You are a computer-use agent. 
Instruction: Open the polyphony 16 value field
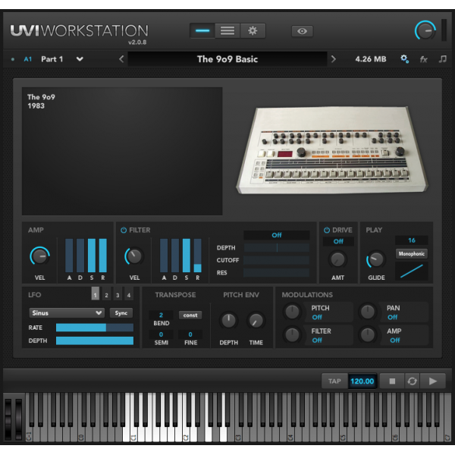412,240
